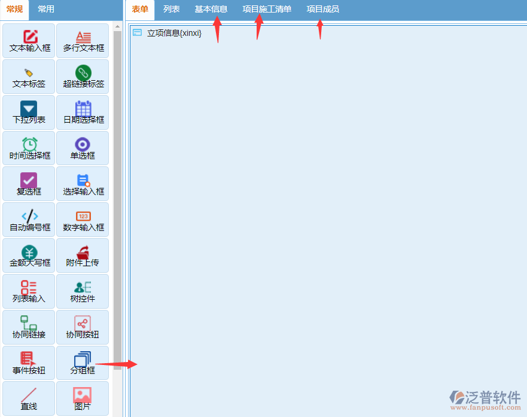
Task: Select the 单选框 radio button control
Action: pos(83,148)
